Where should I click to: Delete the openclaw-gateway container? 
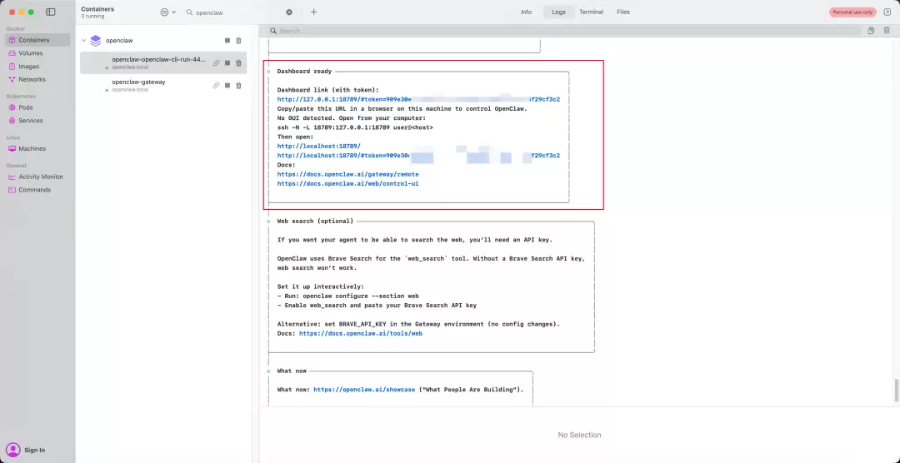238,85
